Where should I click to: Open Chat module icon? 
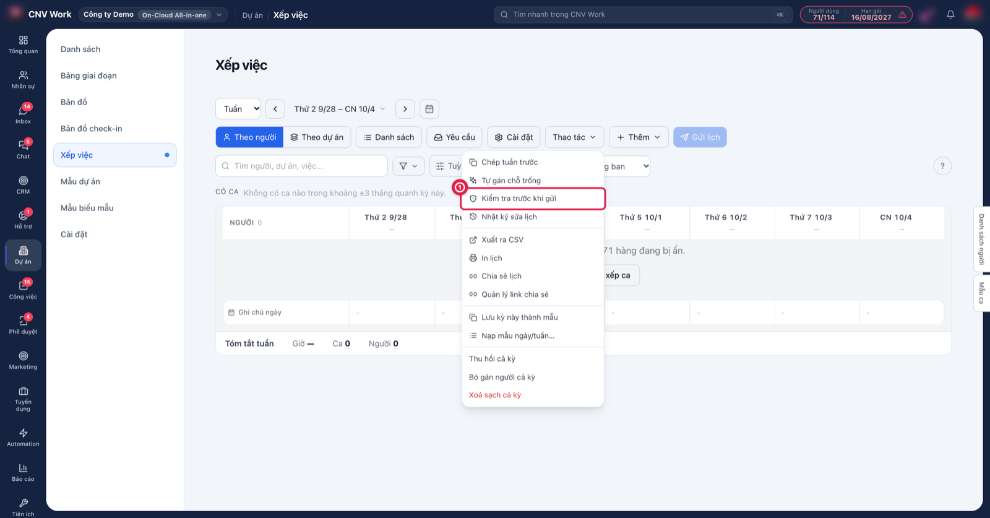point(23,150)
